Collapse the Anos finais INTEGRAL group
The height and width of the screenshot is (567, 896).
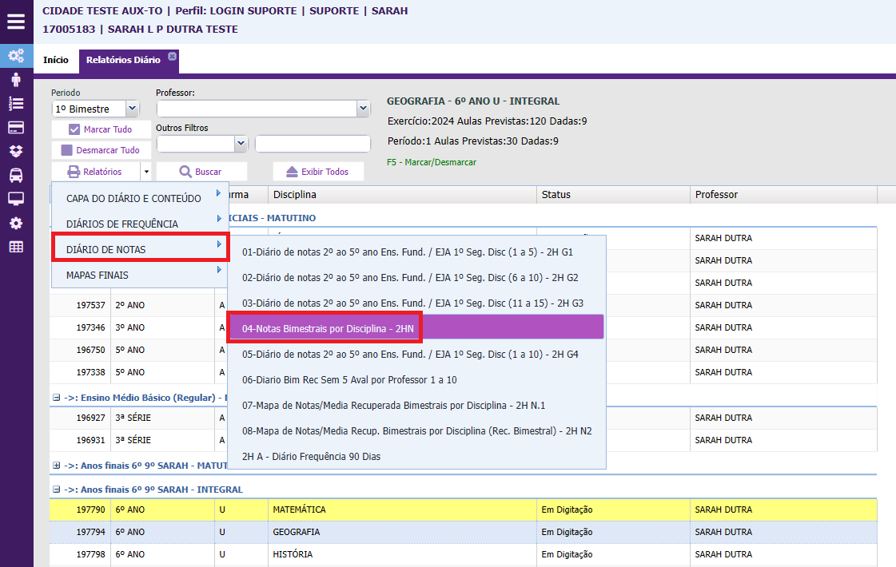coord(56,490)
